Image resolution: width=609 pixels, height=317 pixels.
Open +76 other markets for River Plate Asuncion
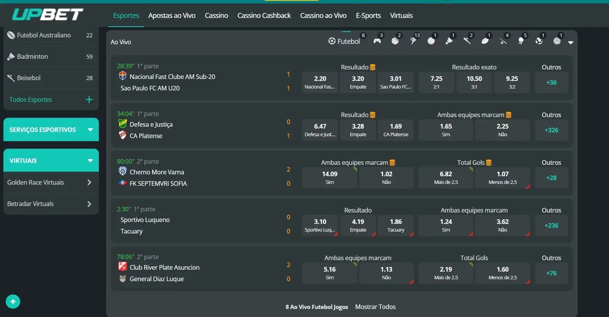point(551,273)
